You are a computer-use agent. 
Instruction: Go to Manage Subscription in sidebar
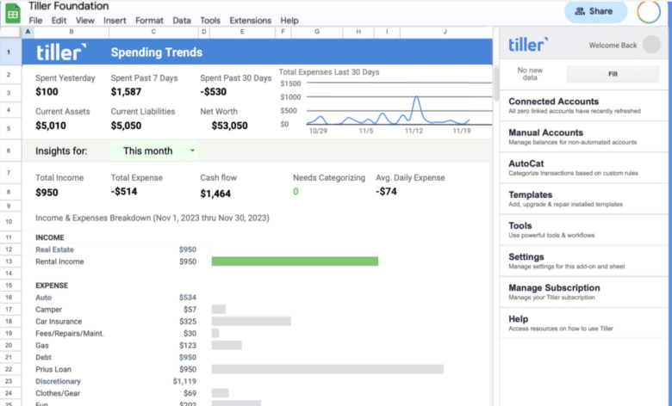tap(554, 287)
